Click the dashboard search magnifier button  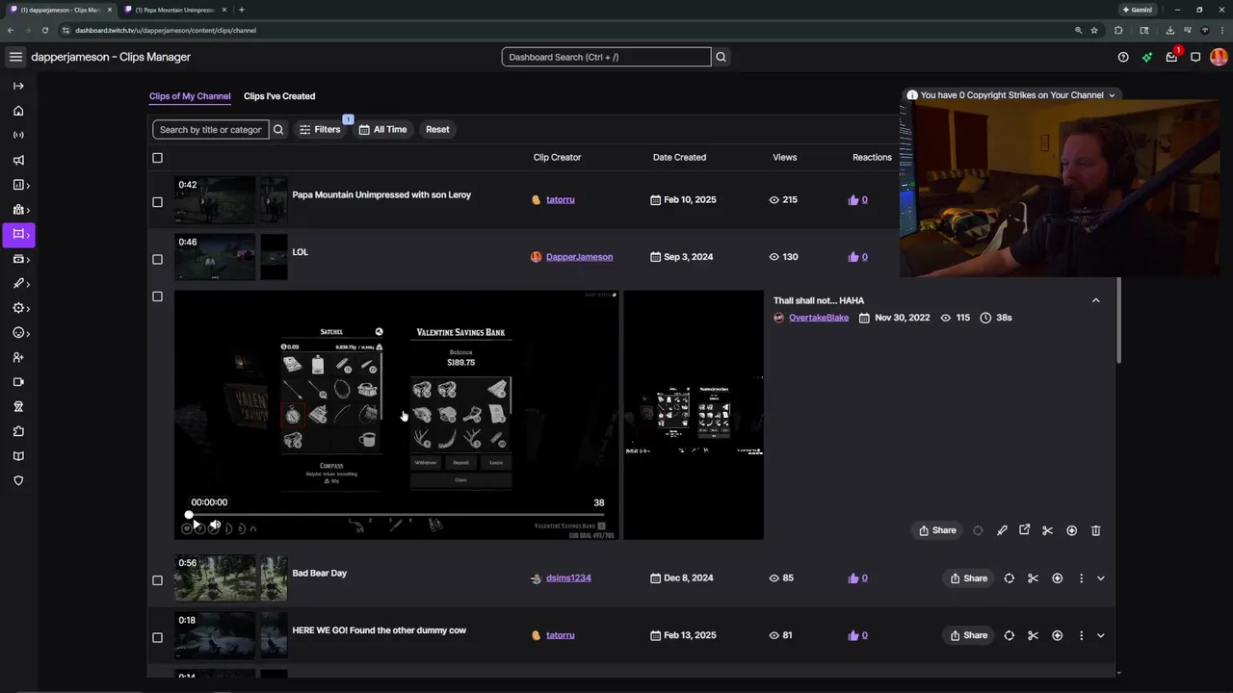[721, 57]
